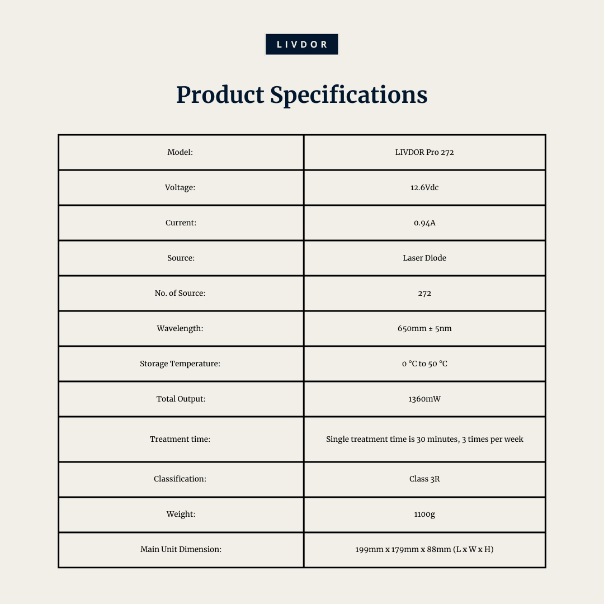This screenshot has height=604, width=604.
Task: Select the No. of Source label
Action: [x=180, y=293]
